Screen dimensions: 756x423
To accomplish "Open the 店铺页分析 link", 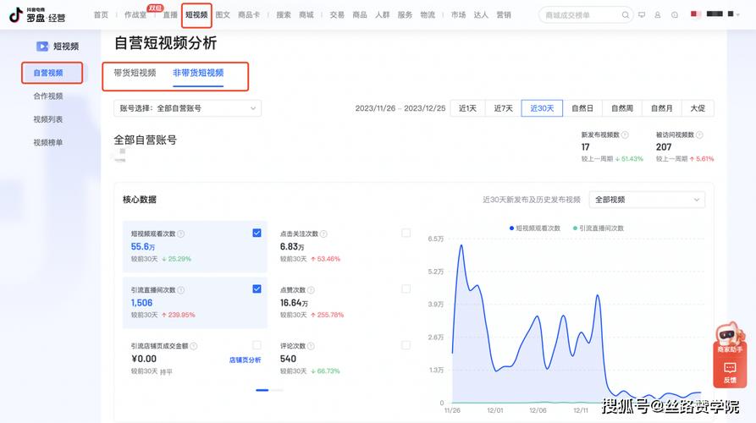I will point(245,360).
